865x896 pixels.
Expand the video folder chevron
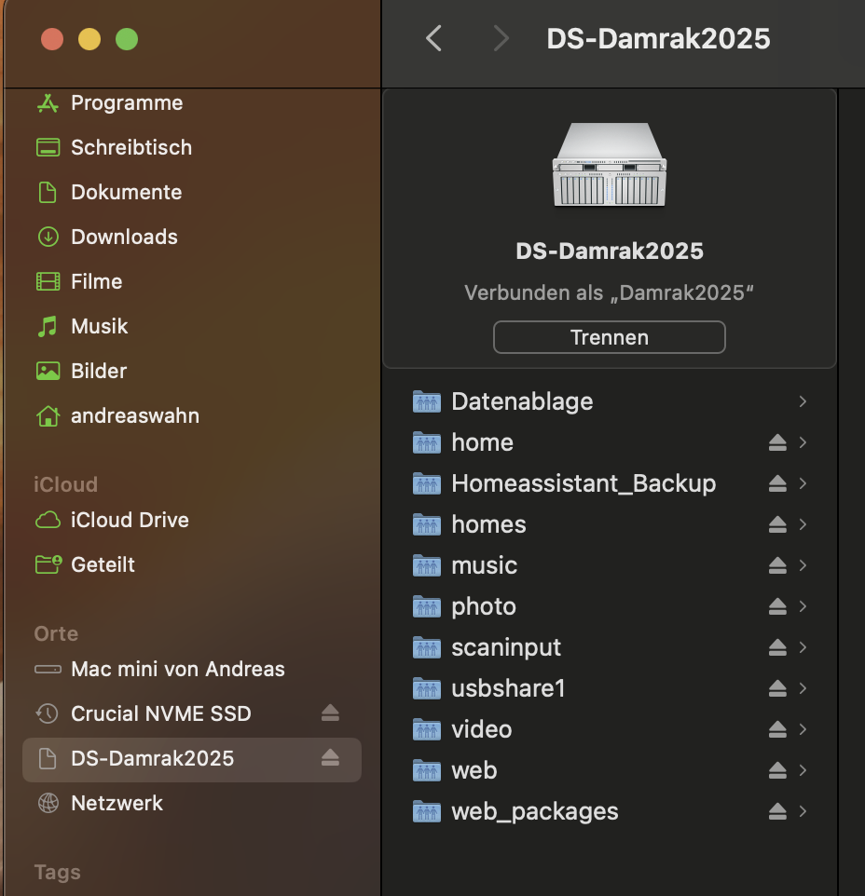click(x=803, y=729)
